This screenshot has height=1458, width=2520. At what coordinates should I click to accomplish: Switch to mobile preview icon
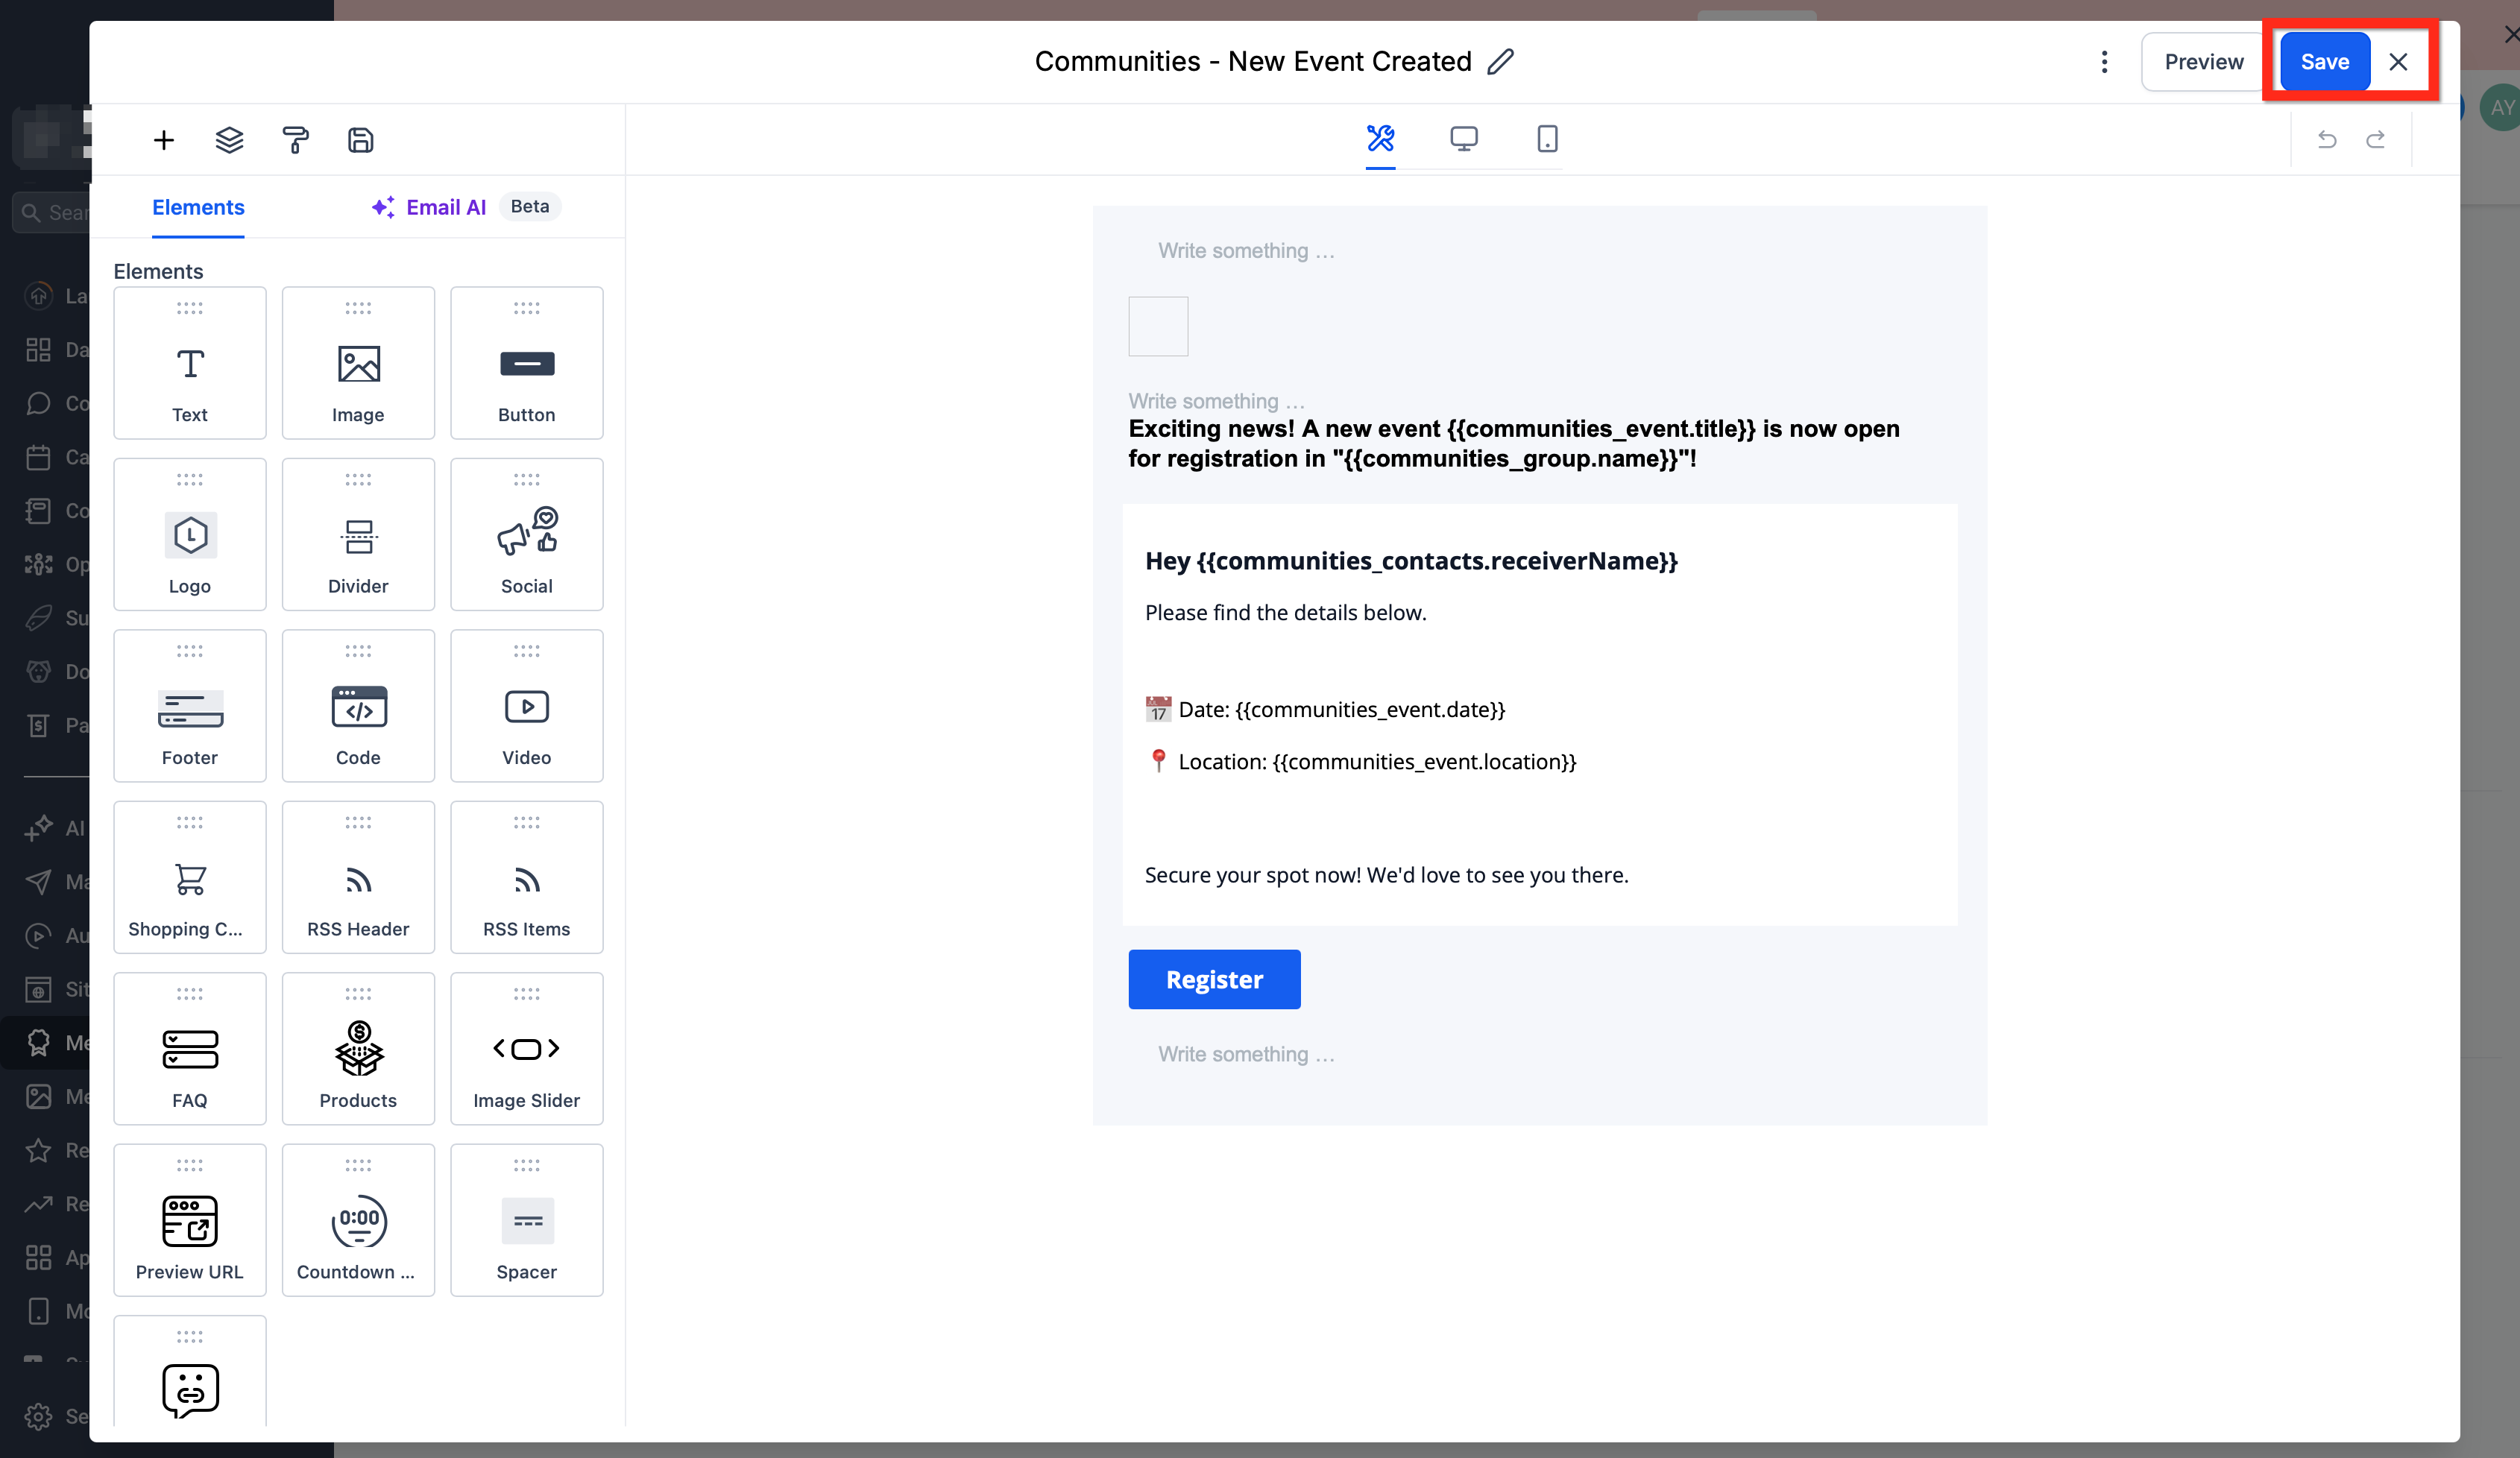point(1546,138)
